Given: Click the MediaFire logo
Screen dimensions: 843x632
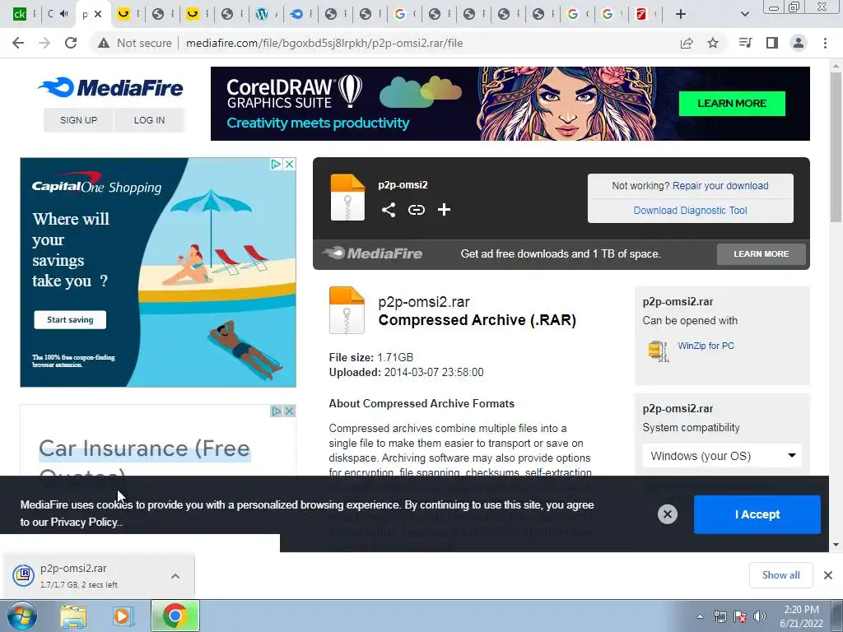Looking at the screenshot, I should (110, 87).
